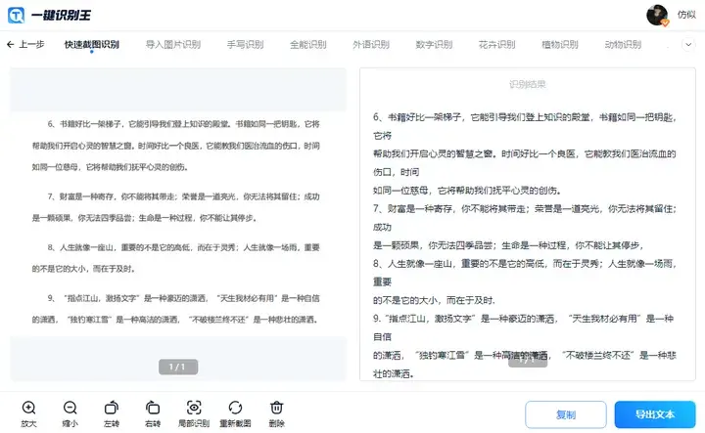The width and height of the screenshot is (705, 433).
Task: Open the 花卉识别 tab
Action: click(x=496, y=44)
